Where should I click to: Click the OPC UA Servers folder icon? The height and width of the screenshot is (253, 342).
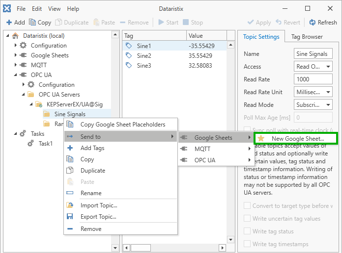point(31,95)
